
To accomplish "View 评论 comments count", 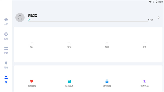I will pyautogui.click(x=69, y=45).
